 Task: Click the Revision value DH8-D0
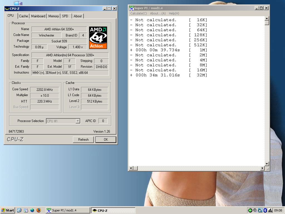coord(101,67)
